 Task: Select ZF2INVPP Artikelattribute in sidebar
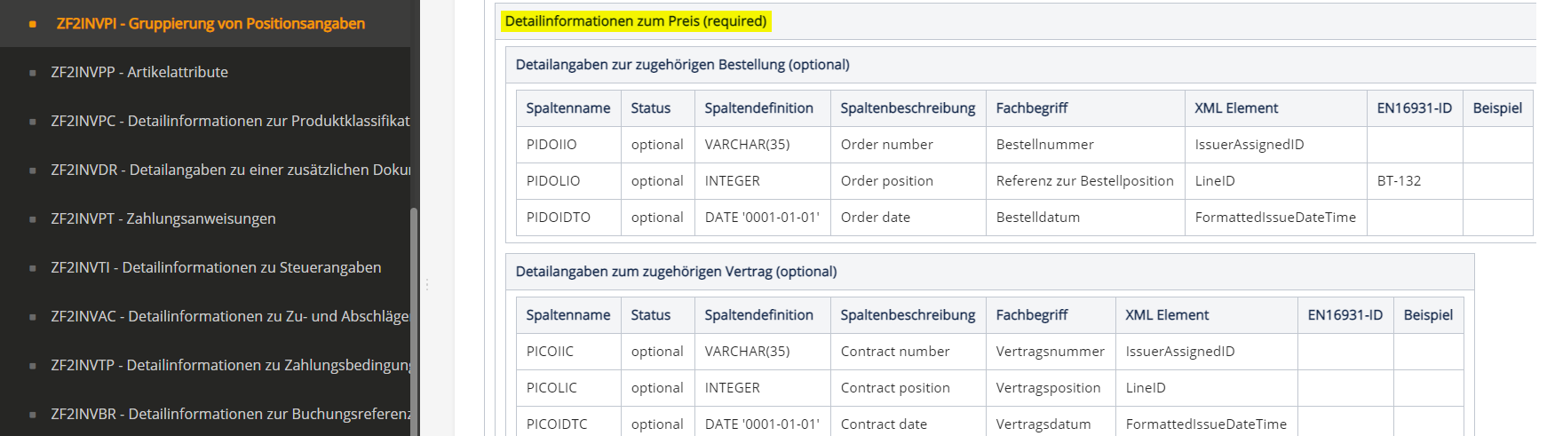point(139,72)
